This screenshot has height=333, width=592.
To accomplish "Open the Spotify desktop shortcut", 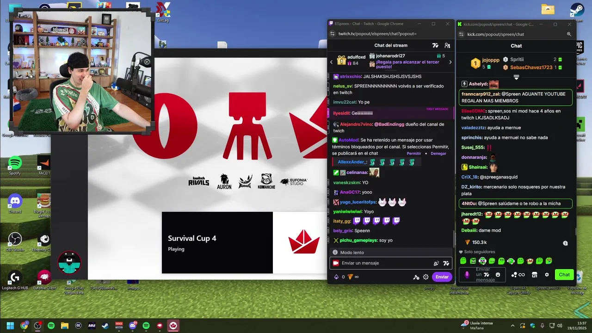I will click(x=15, y=166).
